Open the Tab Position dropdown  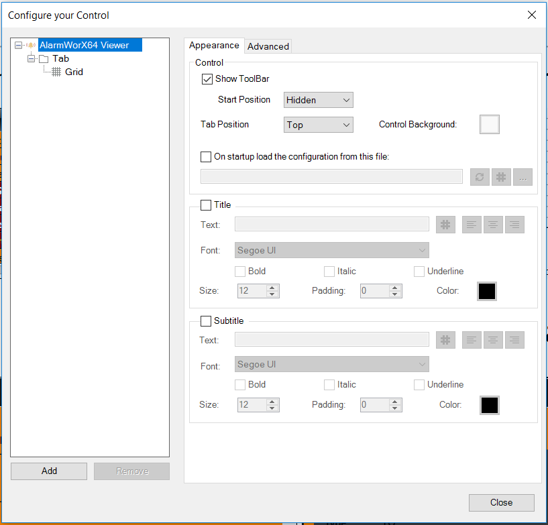click(x=319, y=125)
